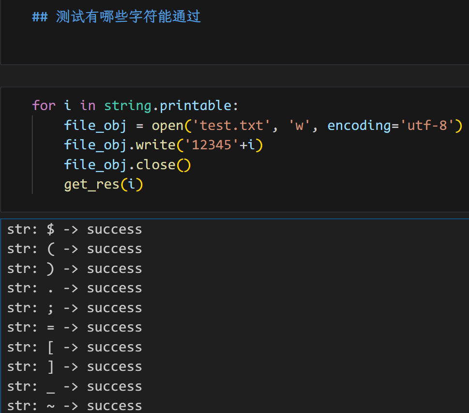Click the get_res(i) function call

coord(104,185)
